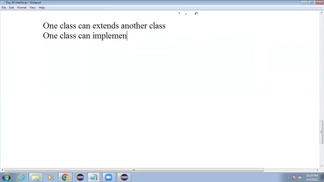
Task: Click the word 'another' in first line
Action: (x=134, y=26)
